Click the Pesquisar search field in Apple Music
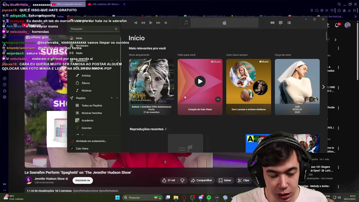Viewport: 359px width, 202px height. pyautogui.click(x=94, y=29)
